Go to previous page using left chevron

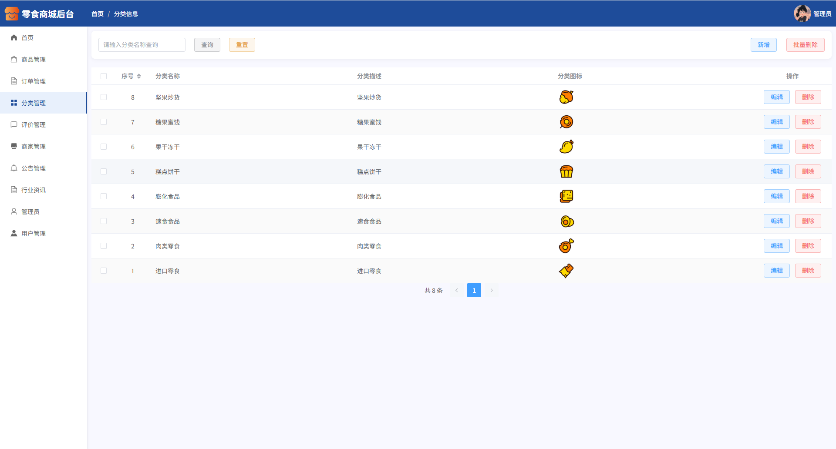coord(456,290)
